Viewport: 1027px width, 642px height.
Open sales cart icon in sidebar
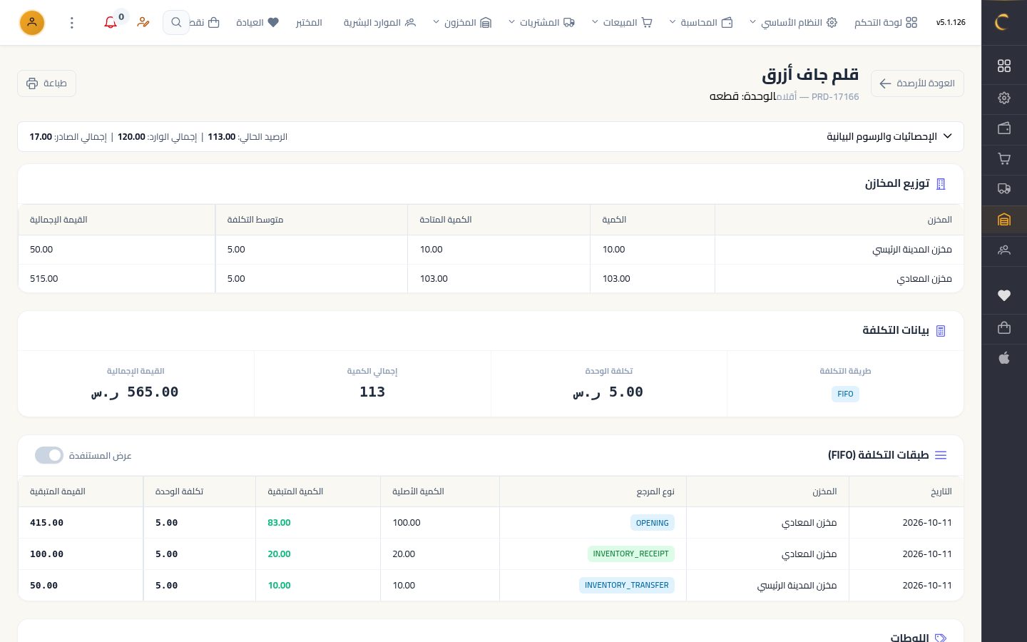click(x=1004, y=158)
